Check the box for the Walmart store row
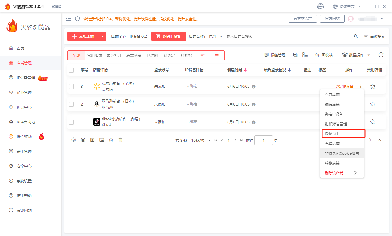The image size is (392, 236). tap(71, 87)
